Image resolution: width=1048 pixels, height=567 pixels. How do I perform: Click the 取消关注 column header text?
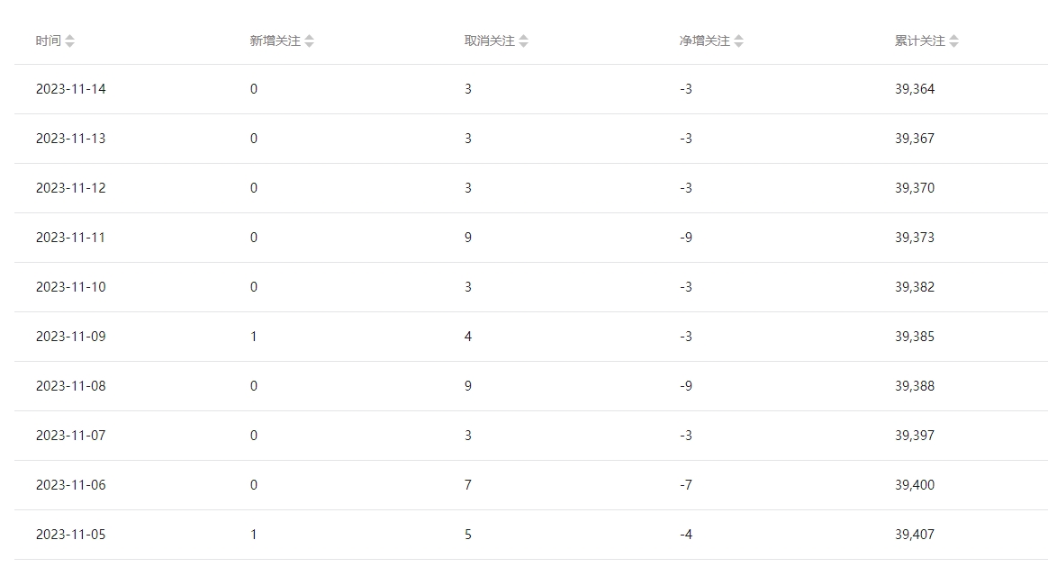(x=489, y=40)
